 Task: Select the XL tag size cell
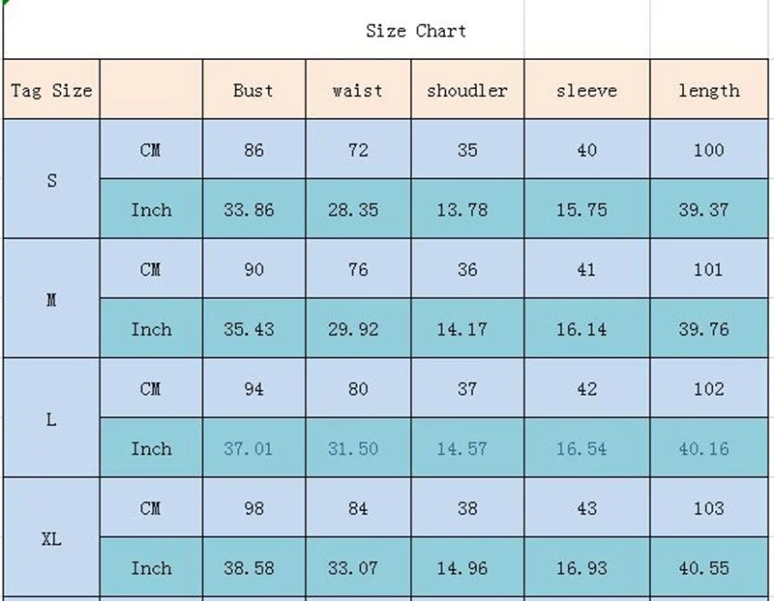tap(51, 537)
